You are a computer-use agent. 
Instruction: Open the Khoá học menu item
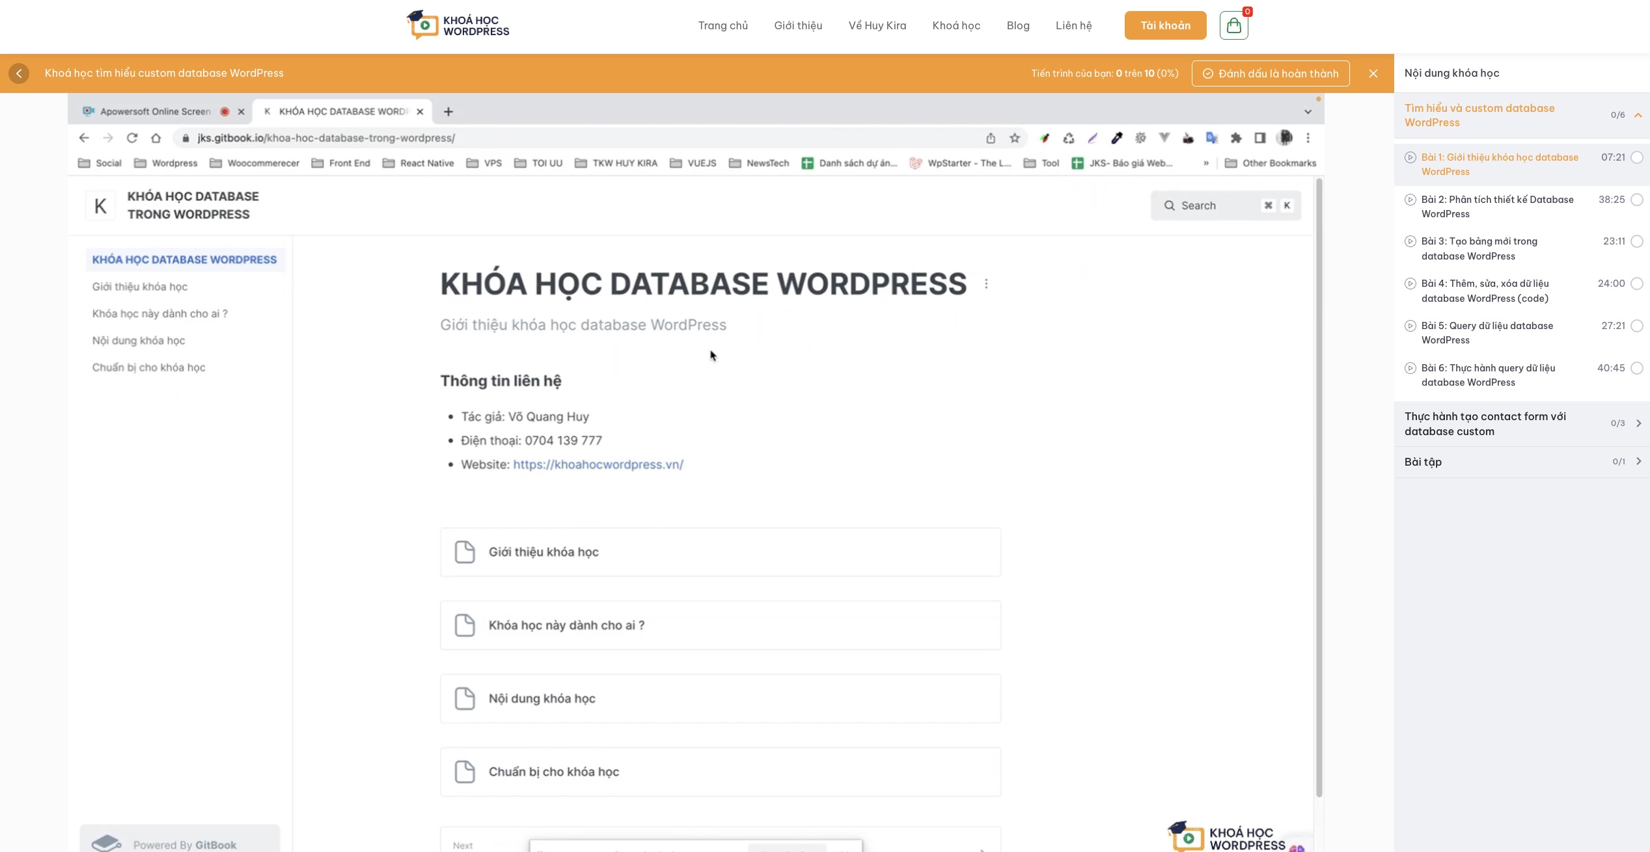[956, 25]
